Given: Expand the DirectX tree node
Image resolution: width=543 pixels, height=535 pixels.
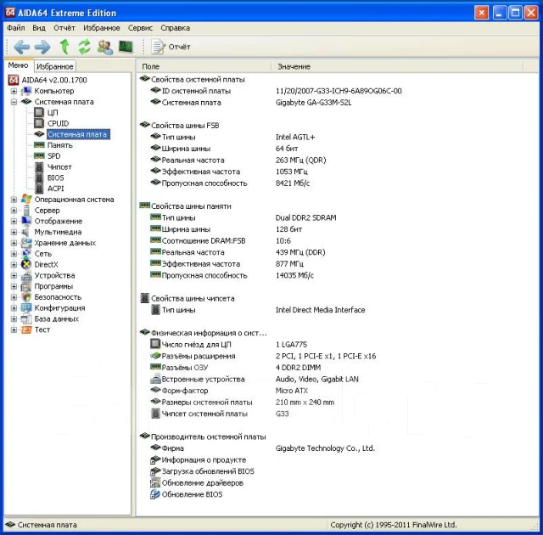Looking at the screenshot, I should point(14,265).
